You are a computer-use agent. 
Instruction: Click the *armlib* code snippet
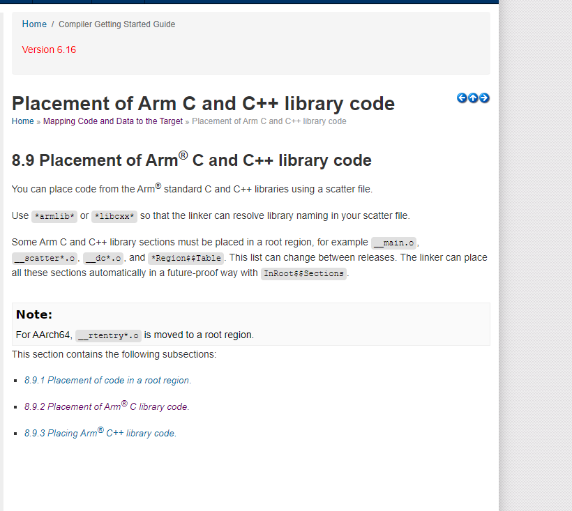54,216
